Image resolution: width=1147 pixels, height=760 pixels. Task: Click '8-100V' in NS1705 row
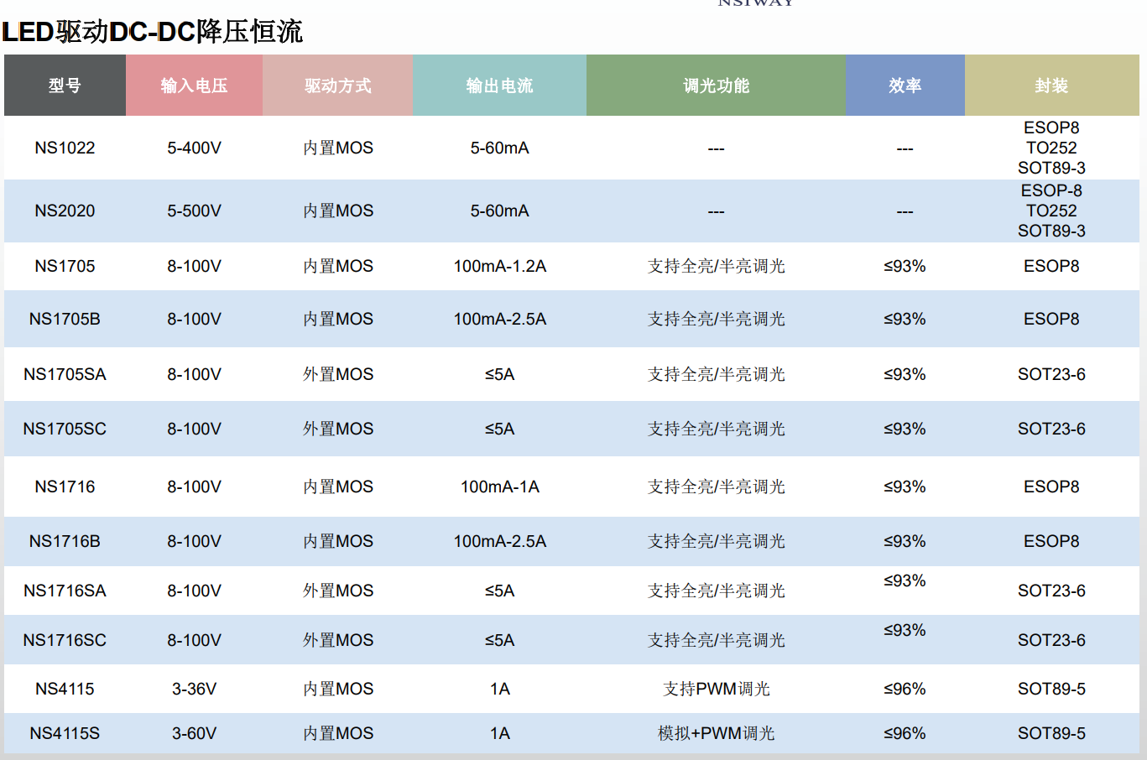194,266
